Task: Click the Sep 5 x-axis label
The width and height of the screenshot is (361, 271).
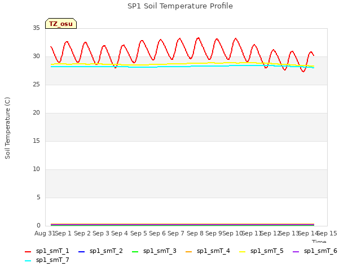Action: 139,233
